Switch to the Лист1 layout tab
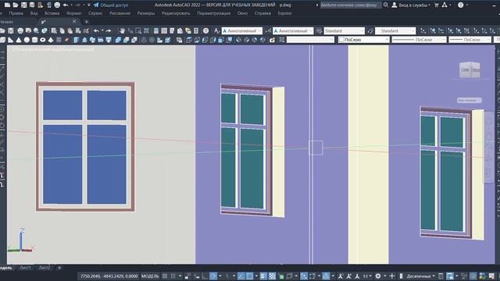The width and height of the screenshot is (500, 281). click(25, 268)
